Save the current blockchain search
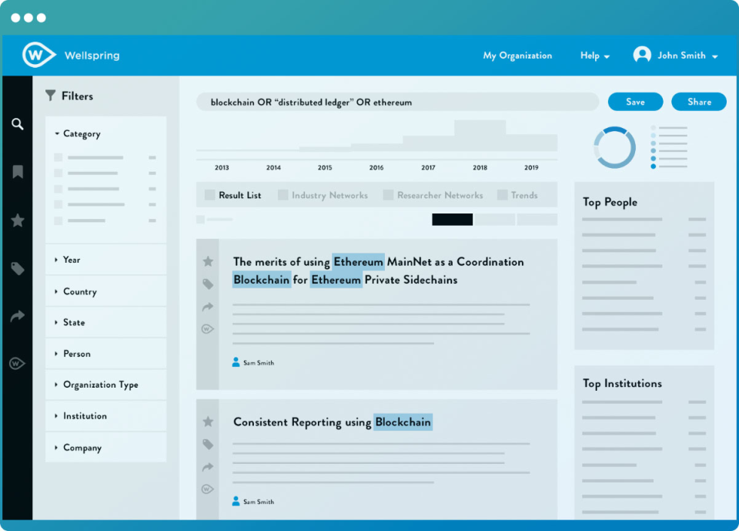This screenshot has height=531, width=739. pyautogui.click(x=635, y=101)
